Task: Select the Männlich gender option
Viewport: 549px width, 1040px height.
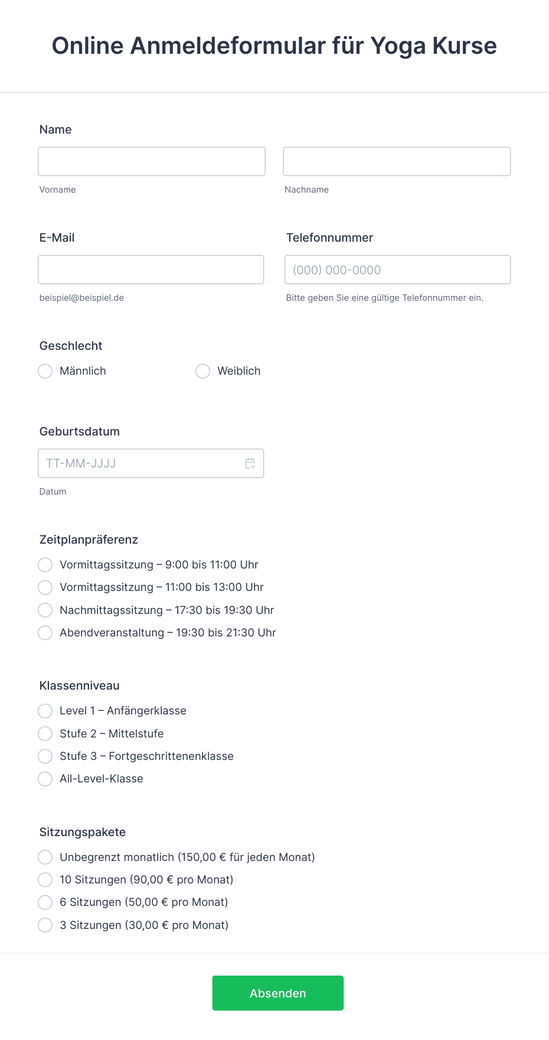Action: click(45, 371)
